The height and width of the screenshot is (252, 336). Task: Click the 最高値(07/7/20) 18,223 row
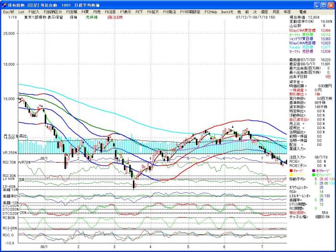(310, 60)
